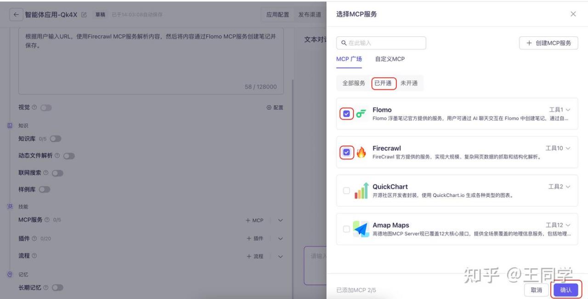Viewport: 588px width, 299px height.
Task: Toggle the 视觉 switch
Action: click(46, 108)
